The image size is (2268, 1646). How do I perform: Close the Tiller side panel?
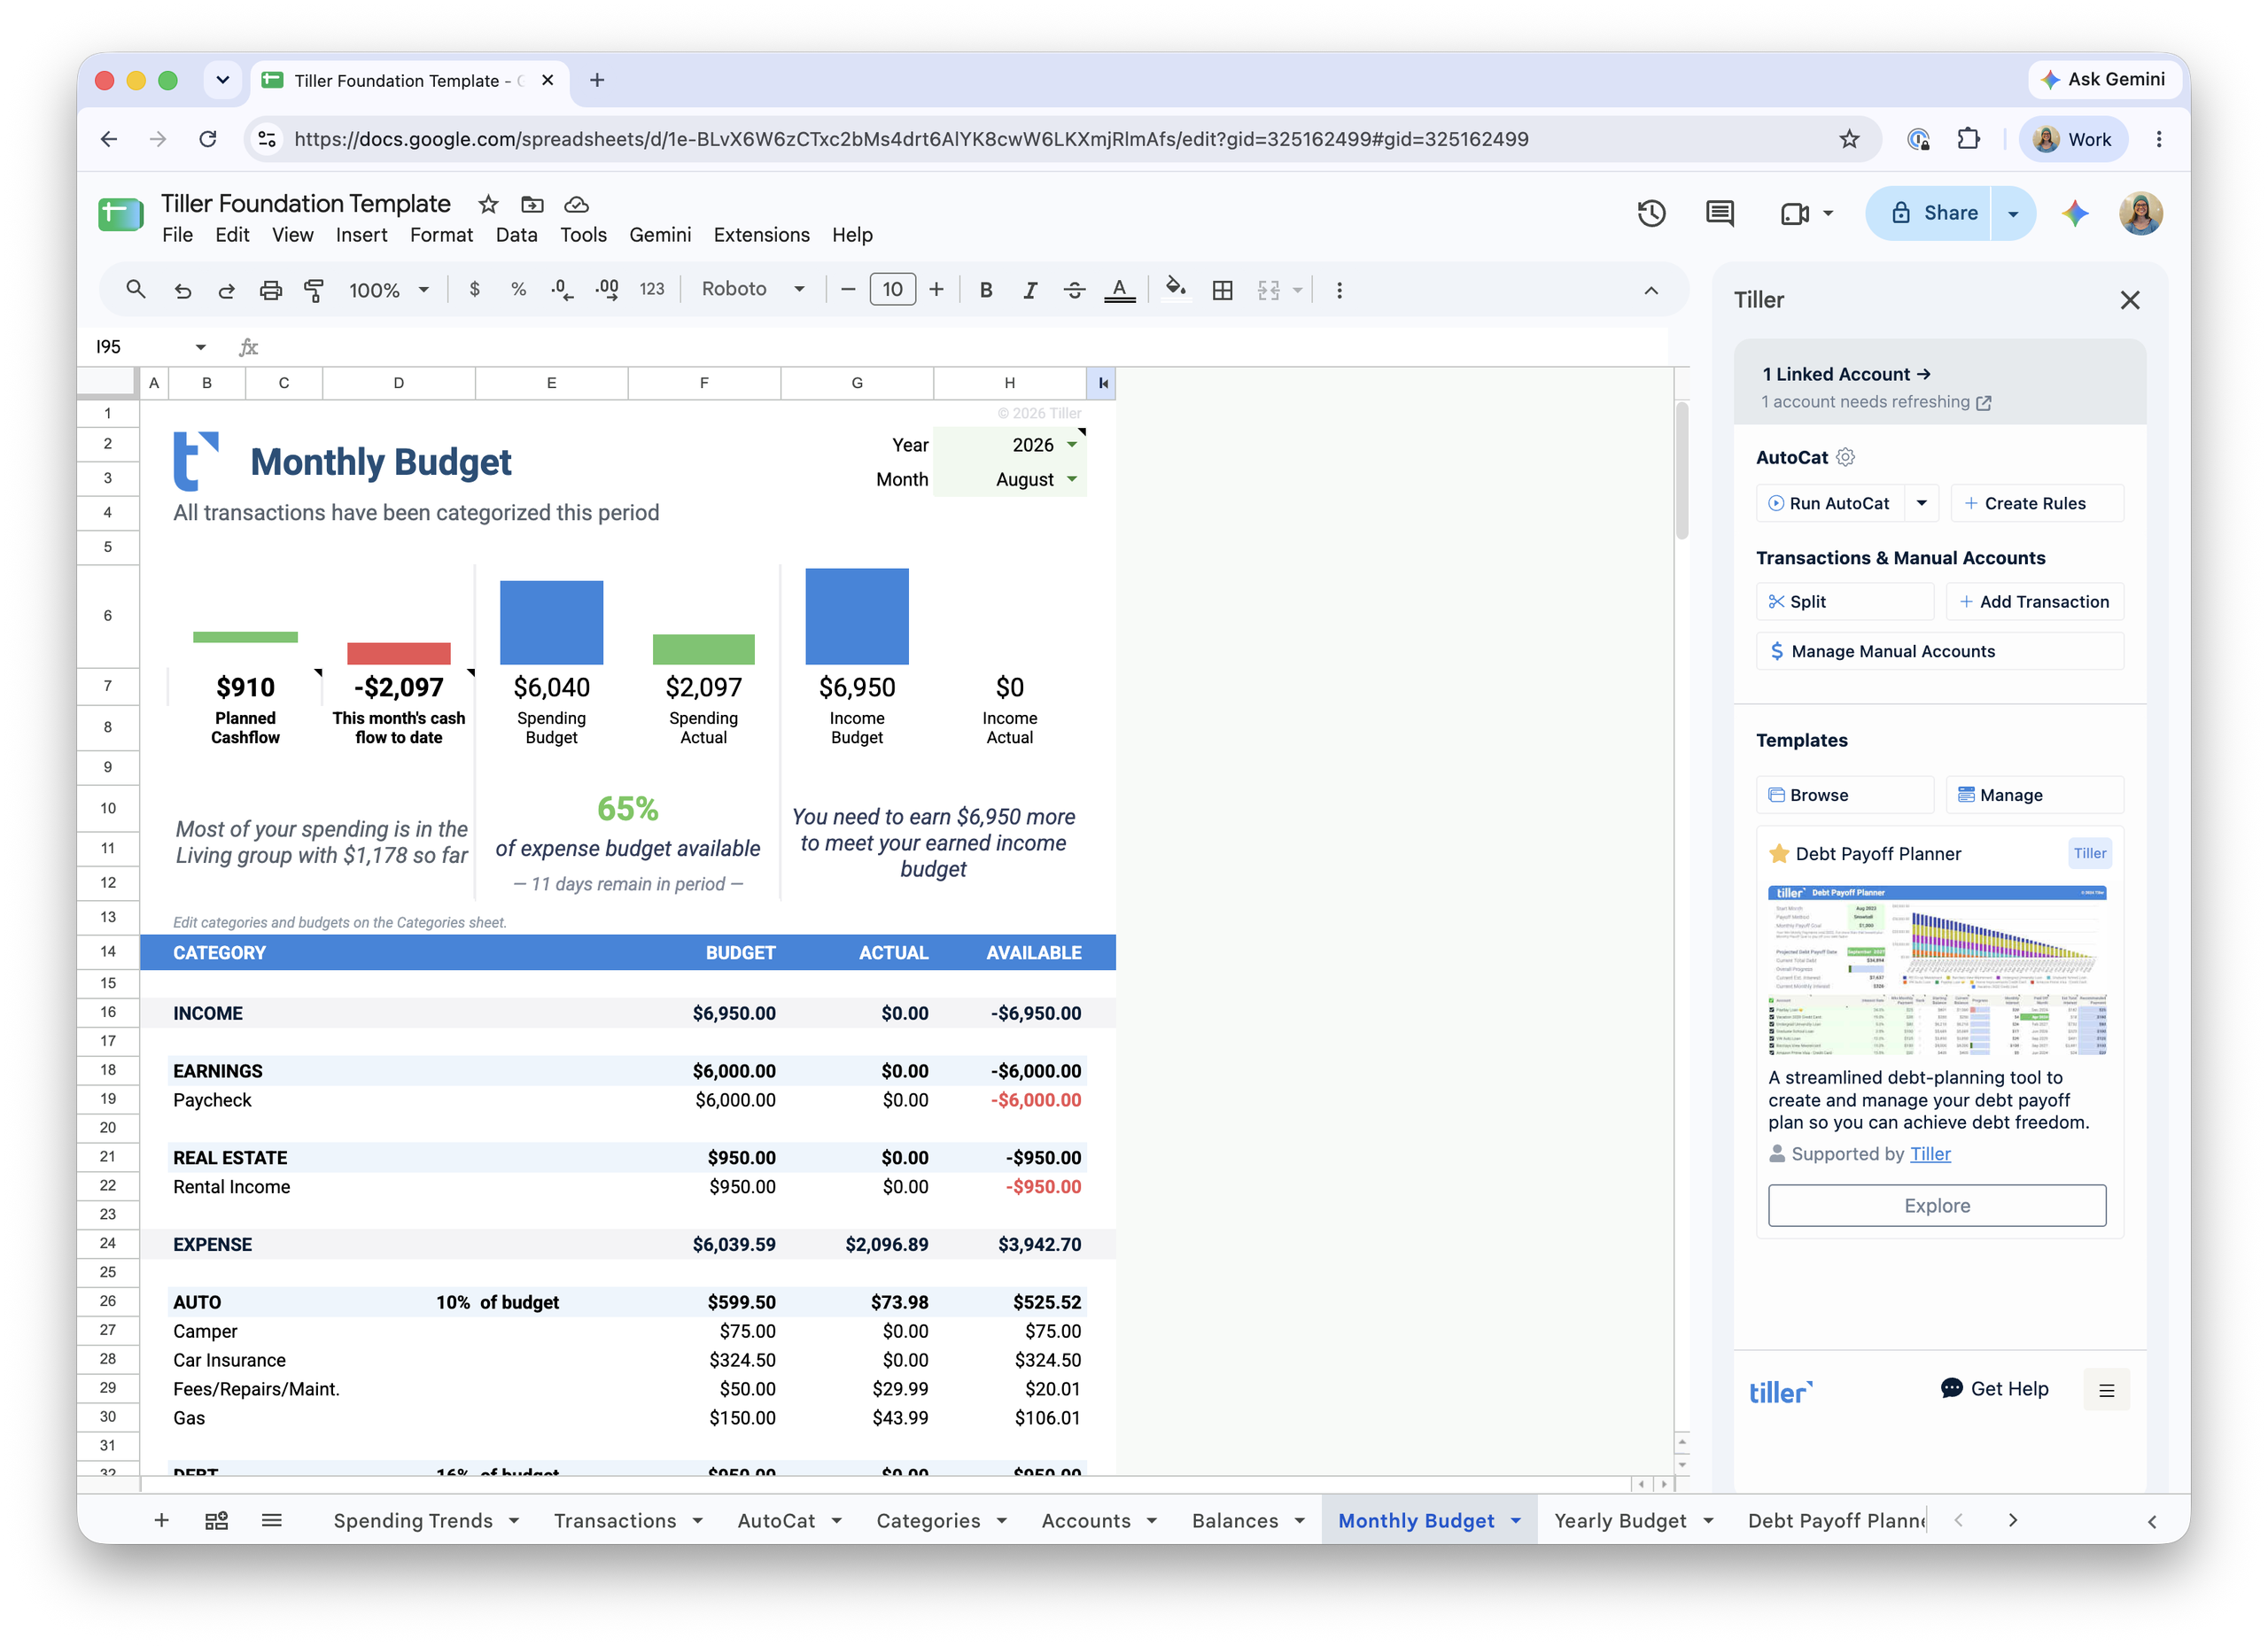2130,300
